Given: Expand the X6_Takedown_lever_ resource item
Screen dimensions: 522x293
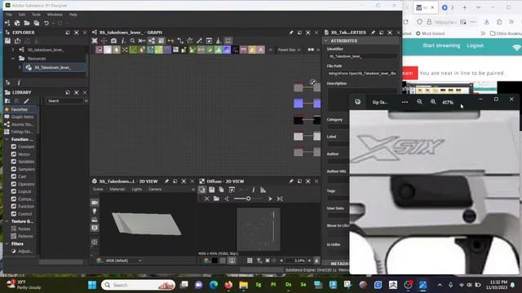Looking at the screenshot, I should point(20,68).
